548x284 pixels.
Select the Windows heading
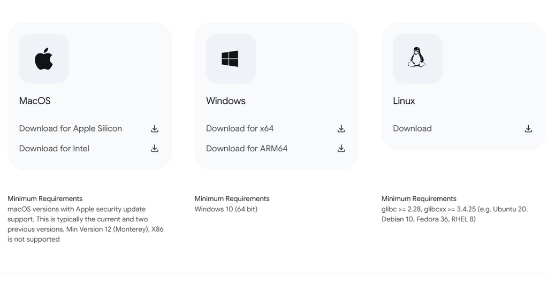226,101
